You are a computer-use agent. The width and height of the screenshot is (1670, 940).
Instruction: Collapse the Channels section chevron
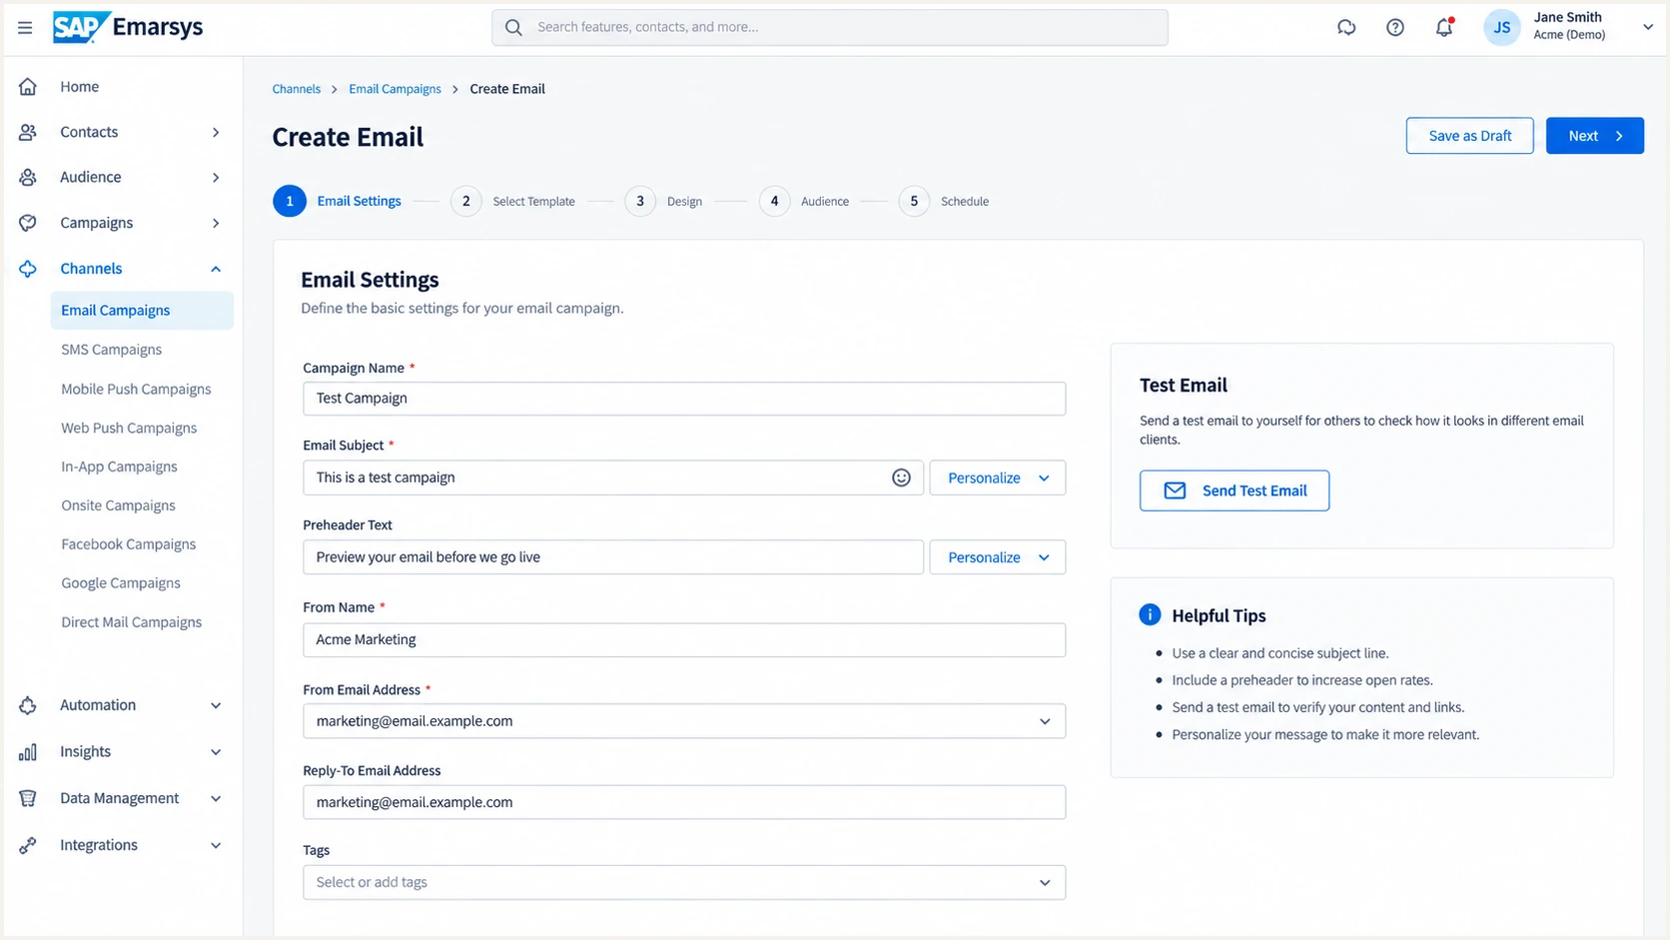[x=216, y=269]
